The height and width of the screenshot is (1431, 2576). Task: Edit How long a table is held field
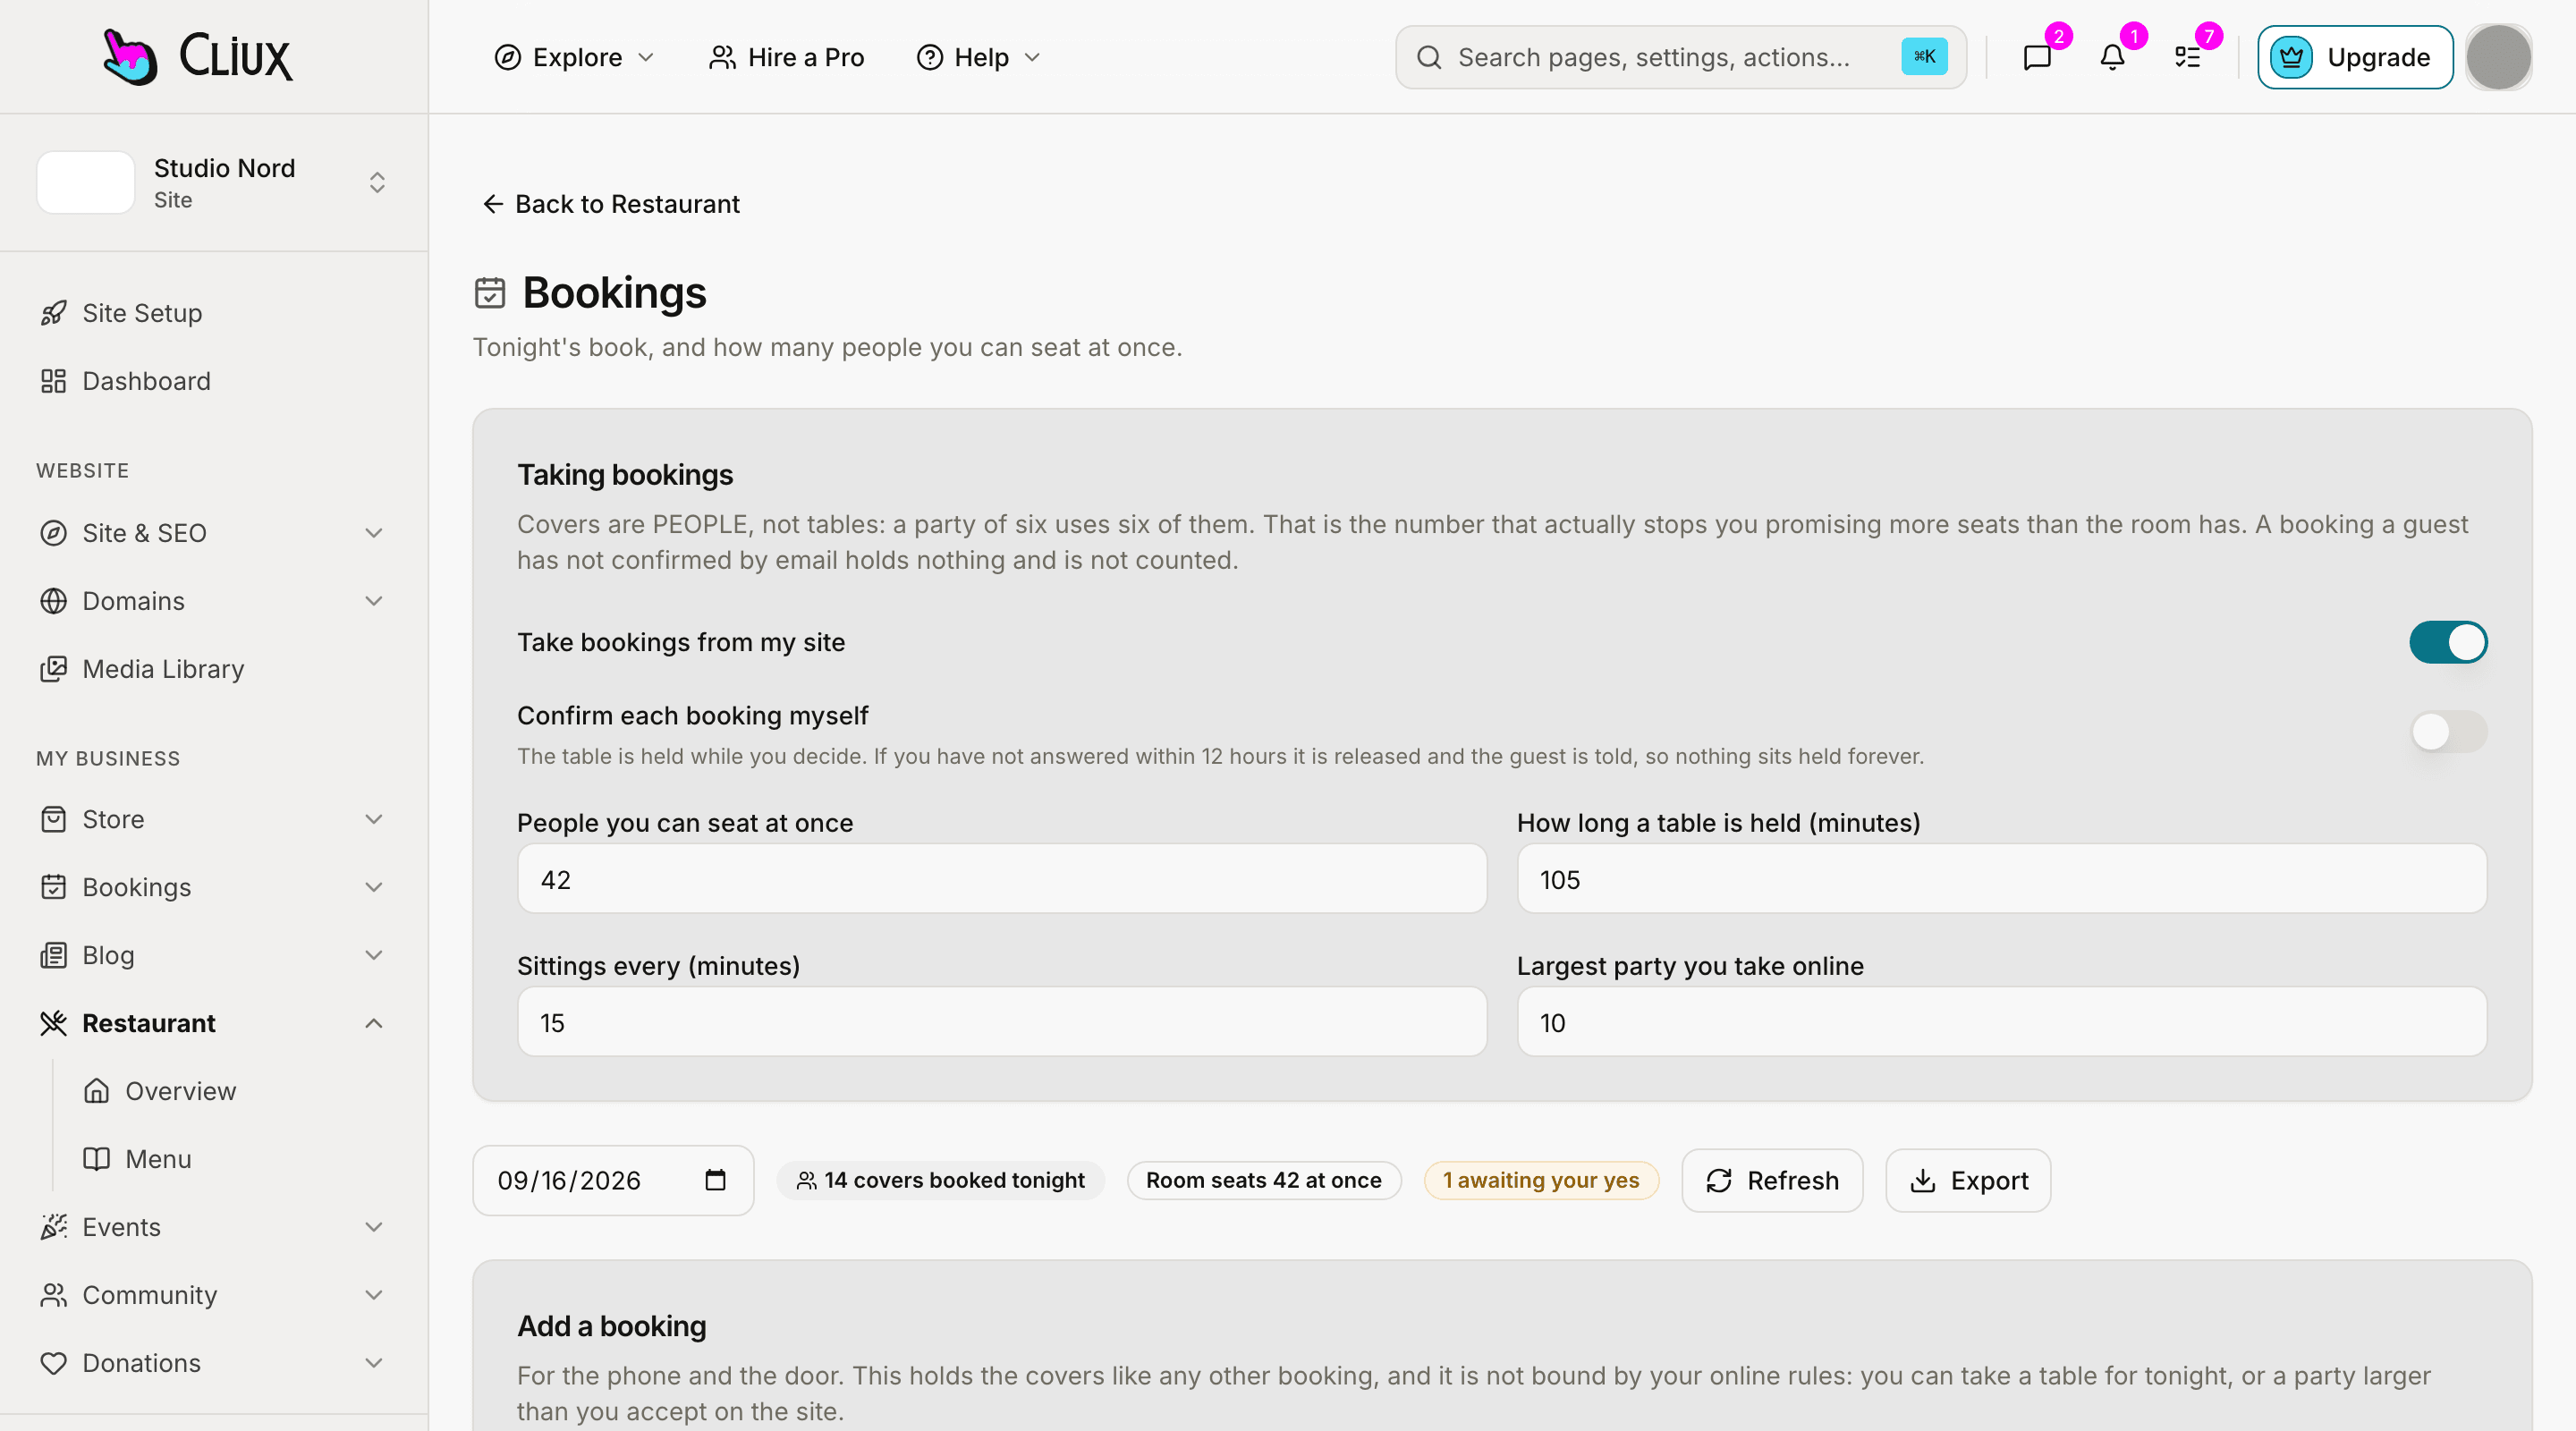pyautogui.click(x=2002, y=879)
